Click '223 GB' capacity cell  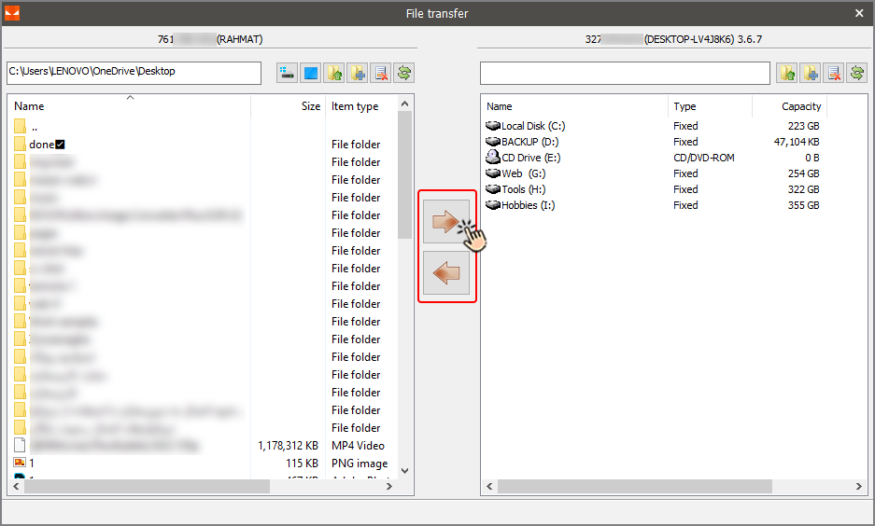click(x=804, y=126)
